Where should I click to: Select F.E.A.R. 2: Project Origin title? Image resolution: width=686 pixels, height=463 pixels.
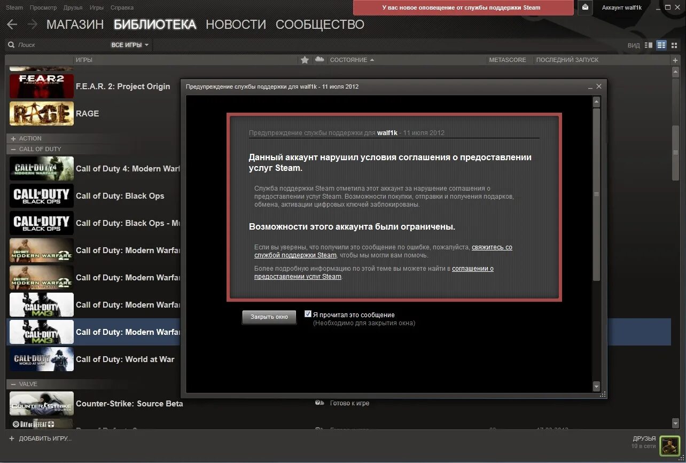(123, 87)
